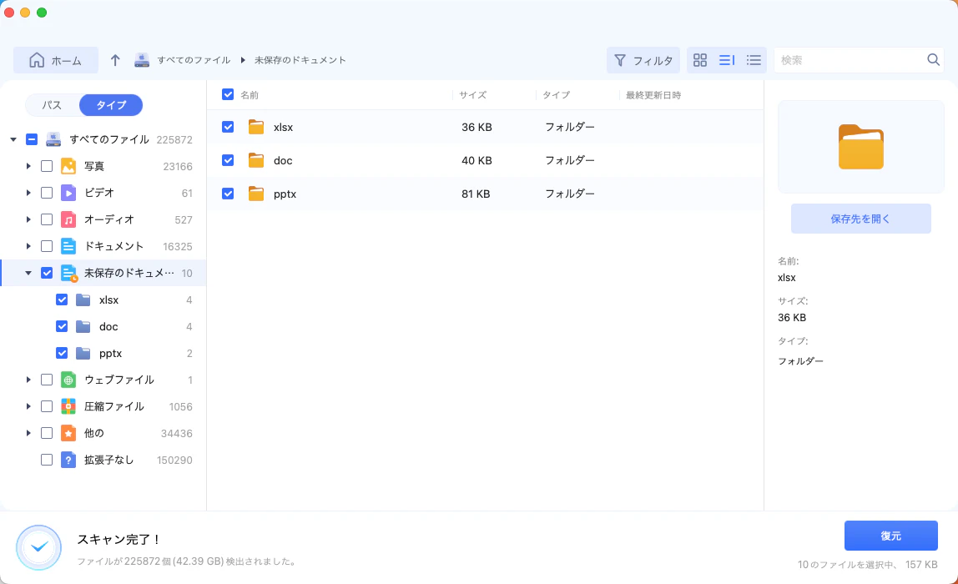Collapse the すべてのファイル tree node

13,139
